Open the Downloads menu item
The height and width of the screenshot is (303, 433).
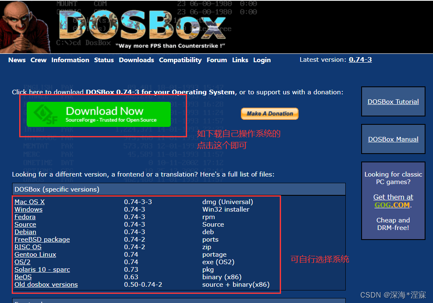click(x=136, y=60)
